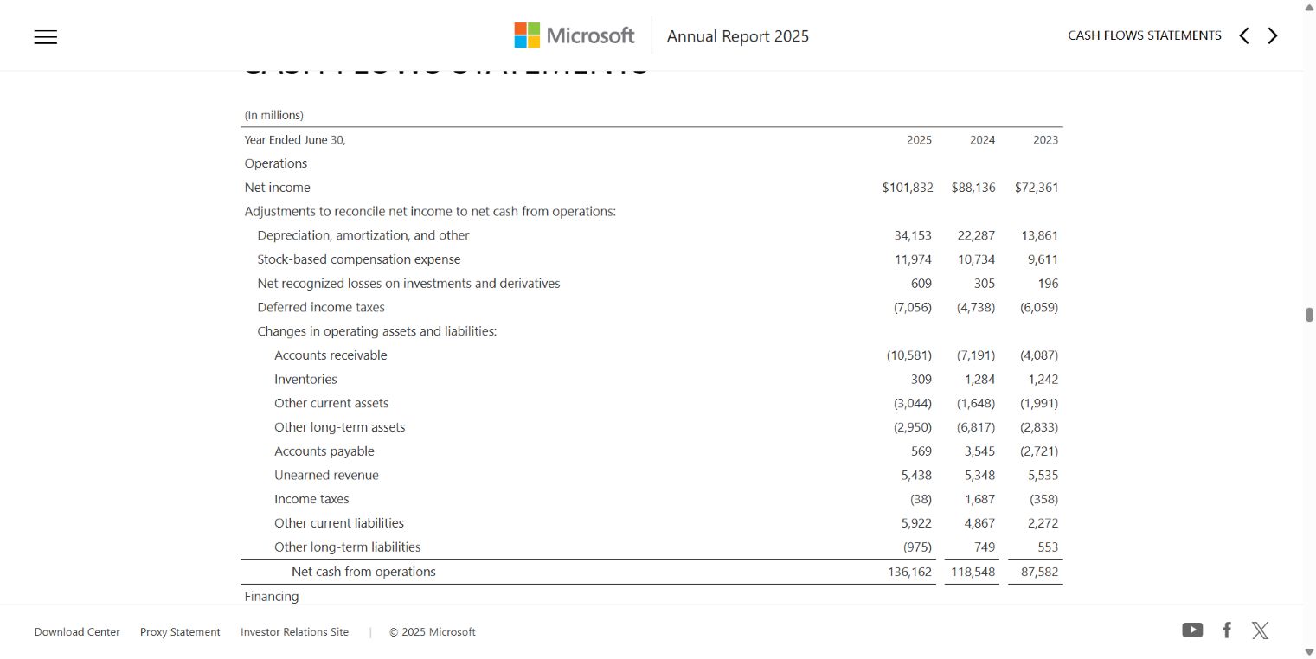
Task: Select the 2025 Net income value $101,832
Action: [908, 188]
